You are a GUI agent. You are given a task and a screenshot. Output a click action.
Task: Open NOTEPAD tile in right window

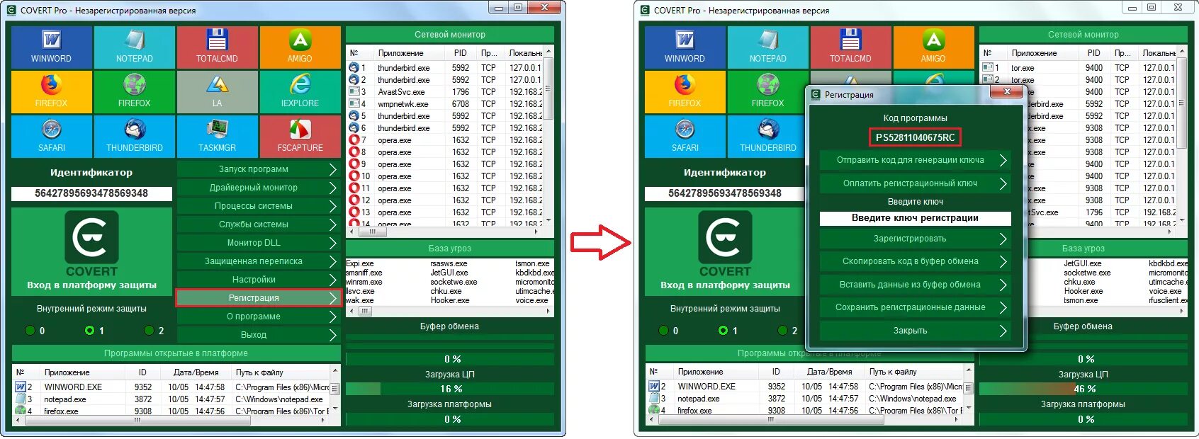click(768, 47)
